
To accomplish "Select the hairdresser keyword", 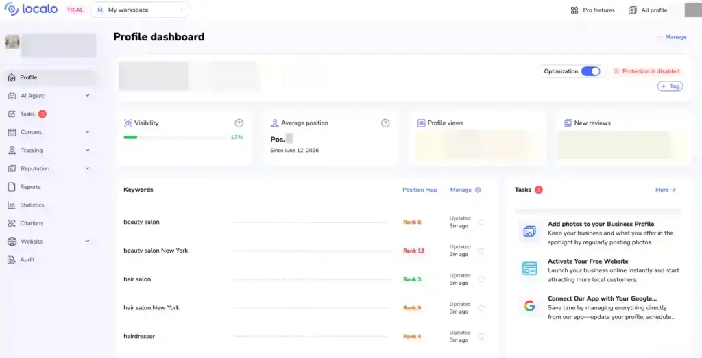I will point(139,336).
